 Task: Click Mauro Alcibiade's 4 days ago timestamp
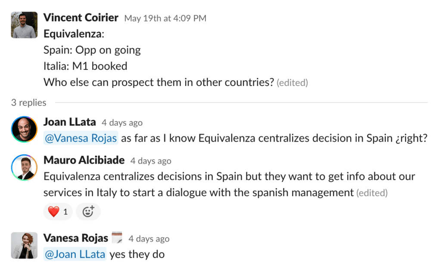point(151,161)
